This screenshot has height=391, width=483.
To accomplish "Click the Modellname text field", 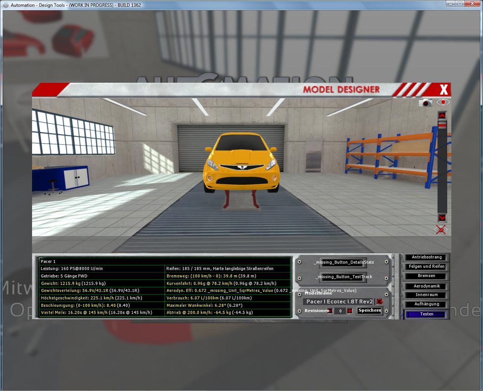I will pos(339,302).
